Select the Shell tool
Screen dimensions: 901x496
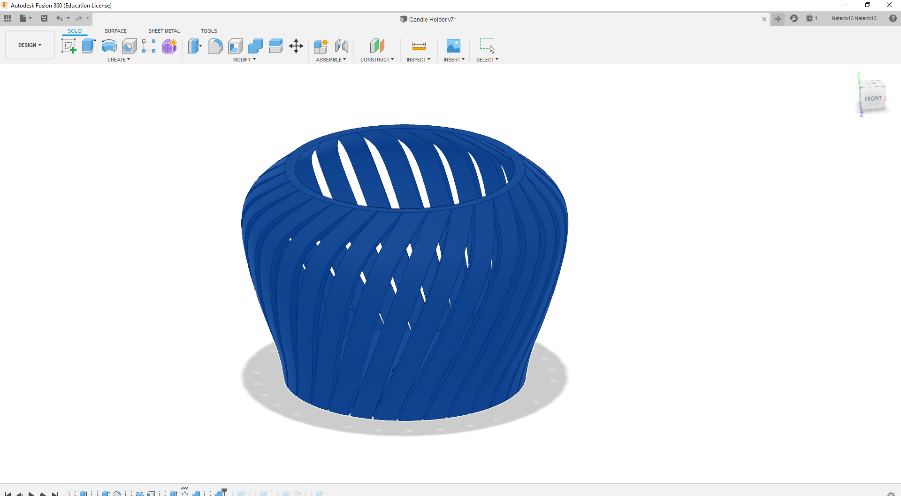pos(236,46)
